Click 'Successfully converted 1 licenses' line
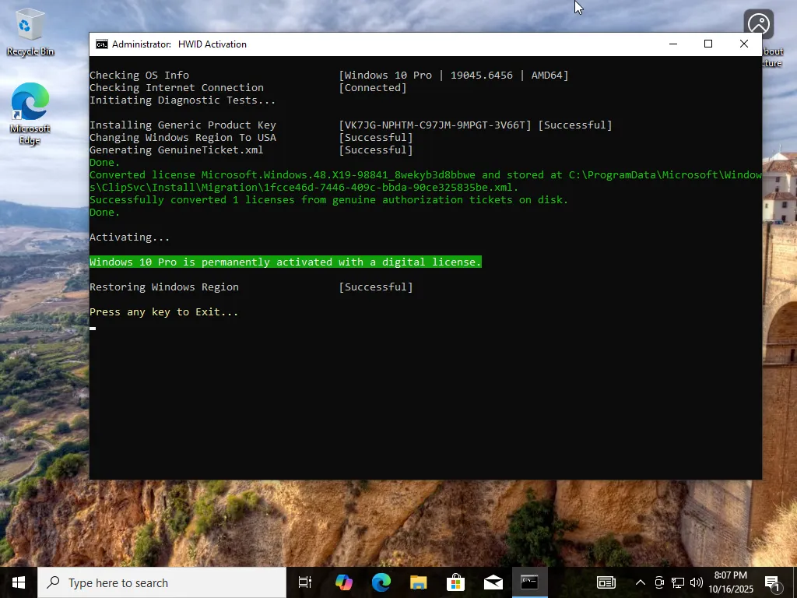 [328, 200]
